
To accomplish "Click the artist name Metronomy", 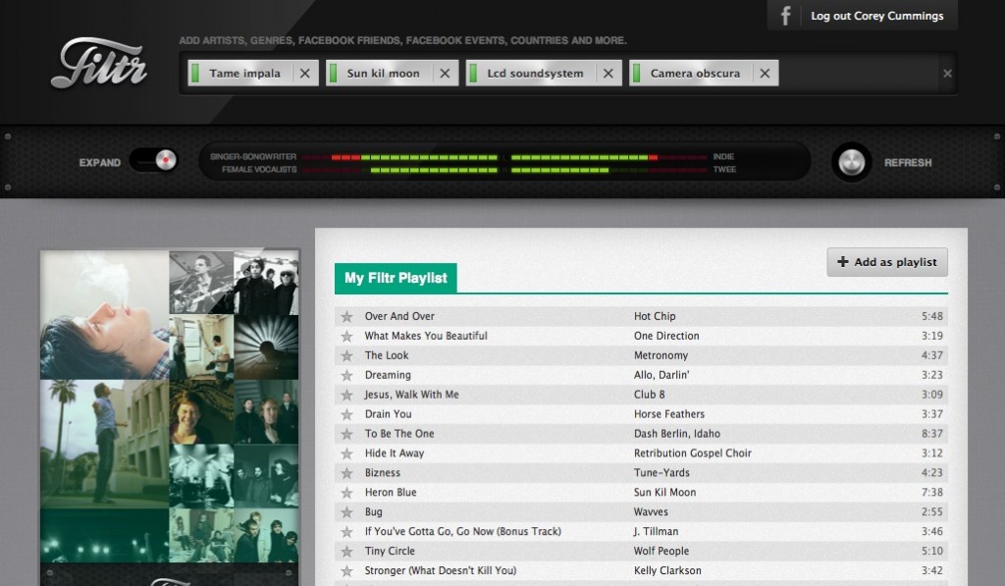I will click(x=661, y=355).
